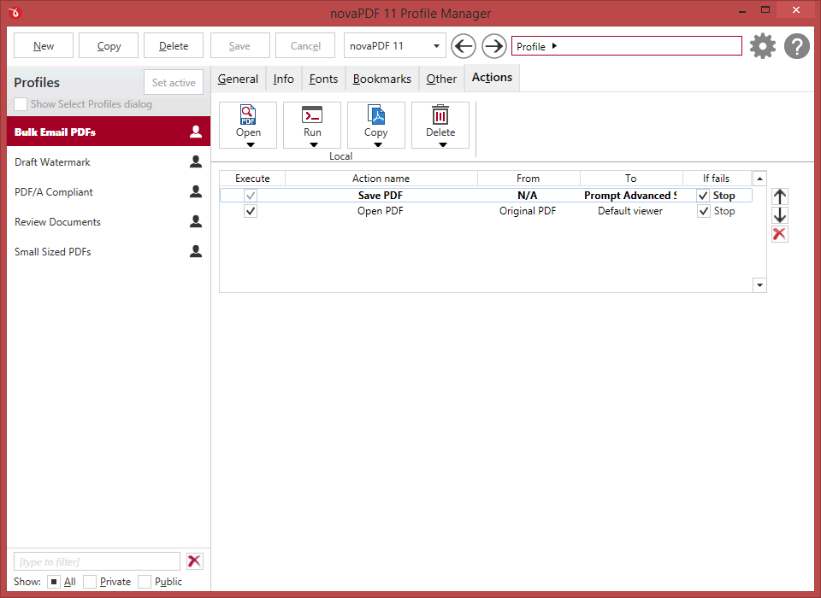821x598 pixels.
Task: Select the Draft Watermark profile
Action: coord(109,161)
